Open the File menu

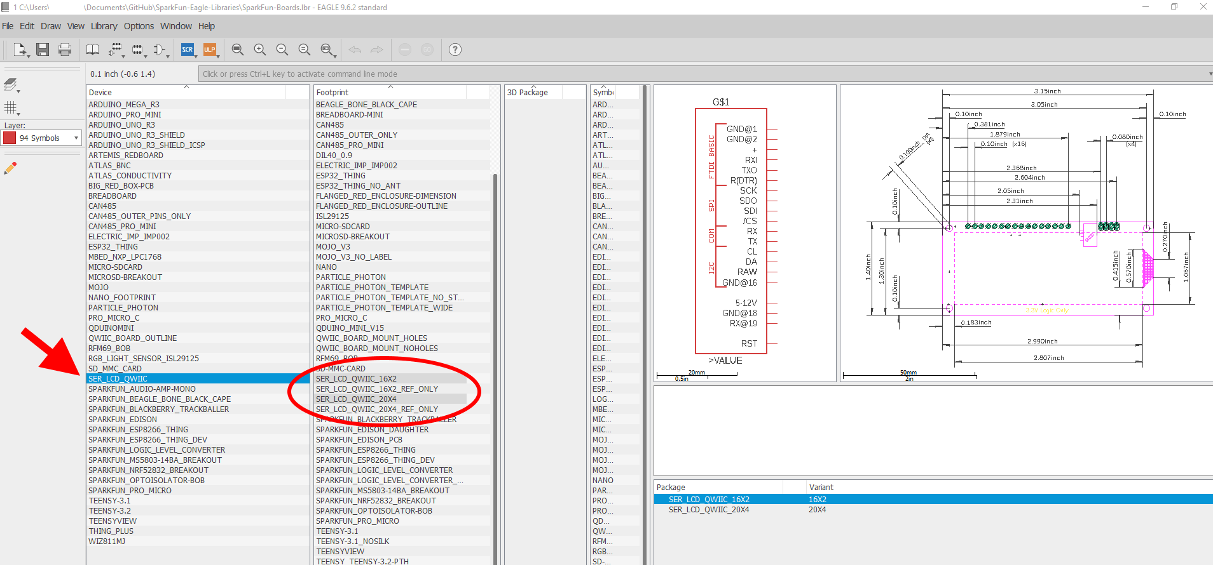coord(8,26)
